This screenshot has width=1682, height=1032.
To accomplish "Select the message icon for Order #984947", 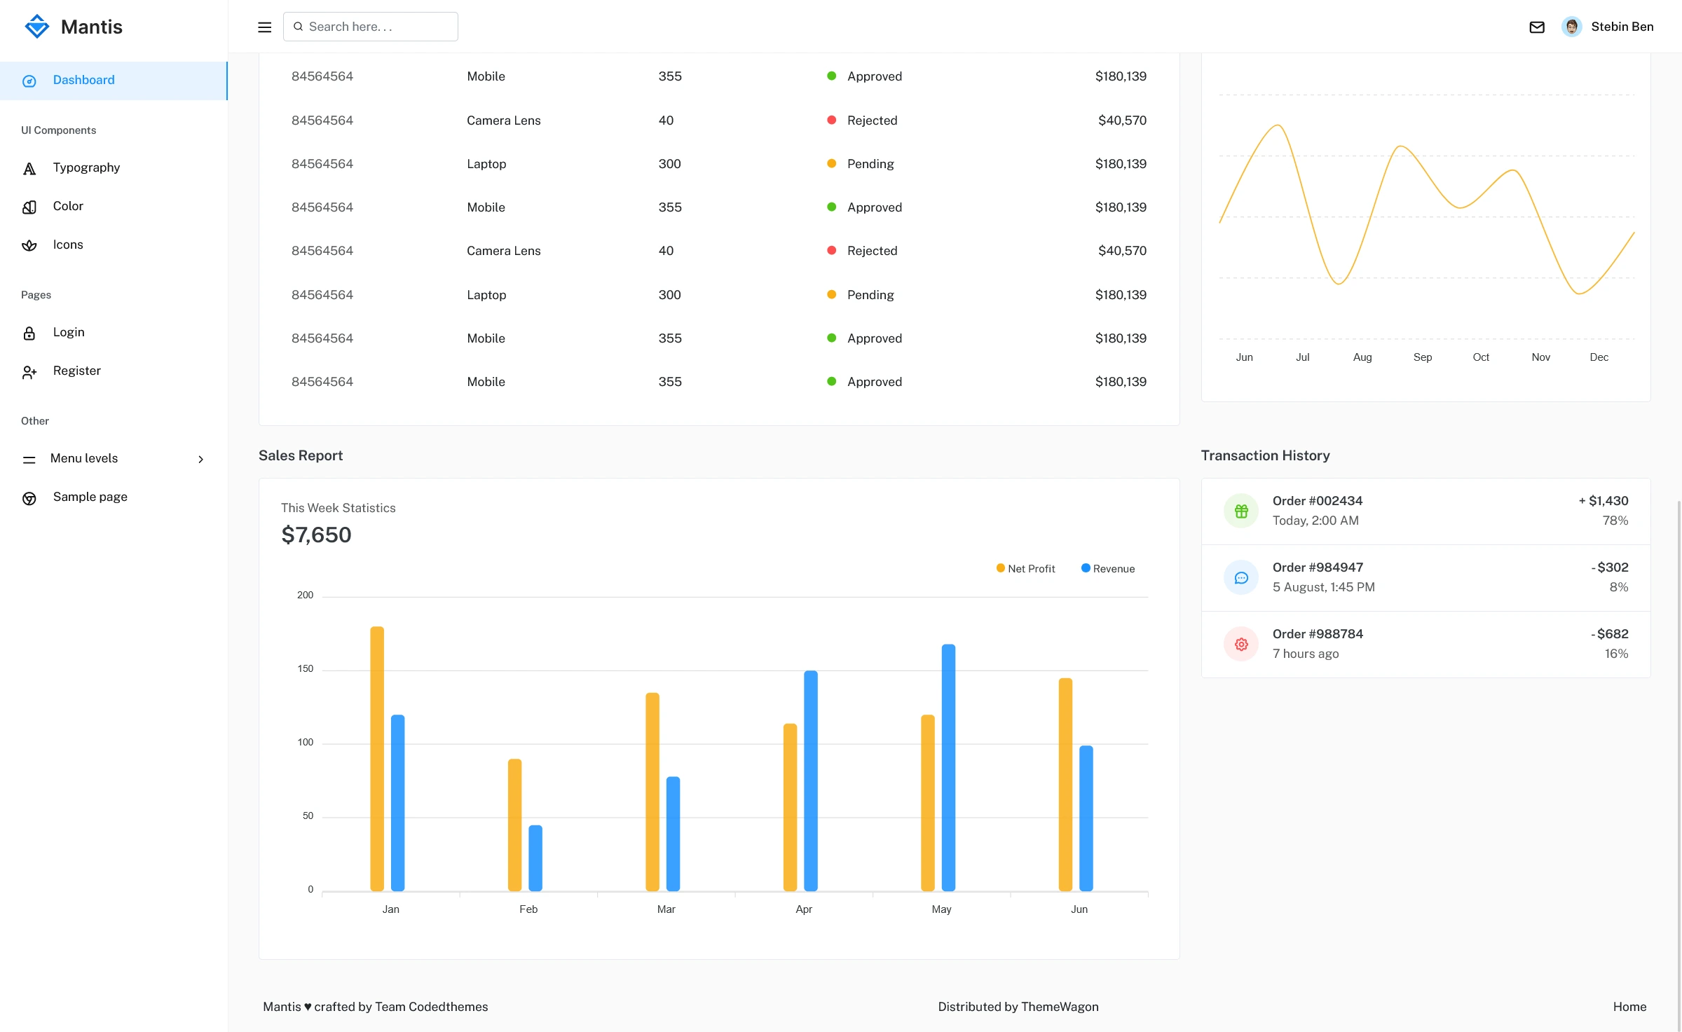I will tap(1241, 577).
